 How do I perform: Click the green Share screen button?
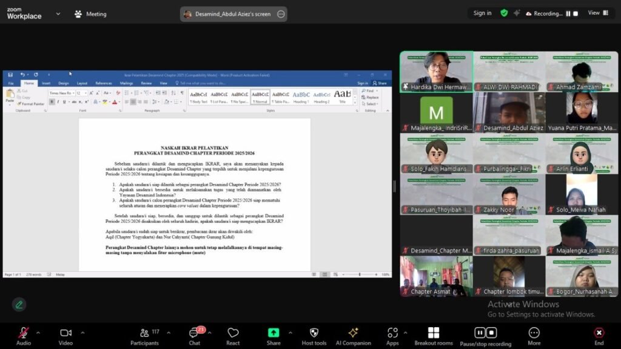pos(274,333)
